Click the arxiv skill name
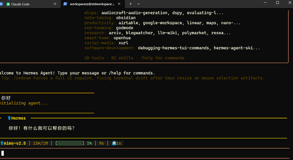Viewport: 293px width, 160px height. (x=115, y=33)
